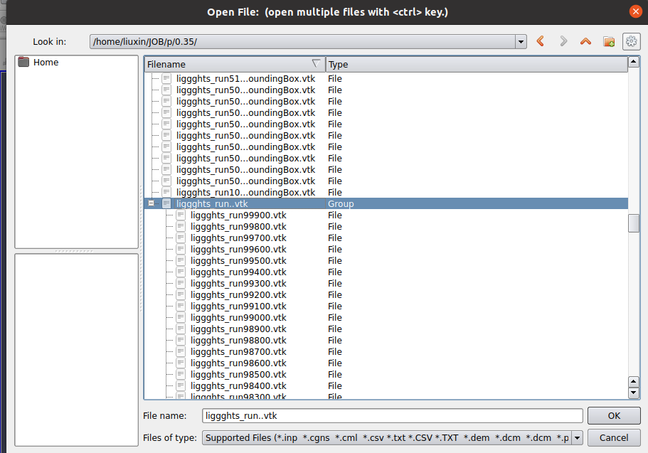
Task: Open the dialog settings gear options
Action: (x=632, y=41)
